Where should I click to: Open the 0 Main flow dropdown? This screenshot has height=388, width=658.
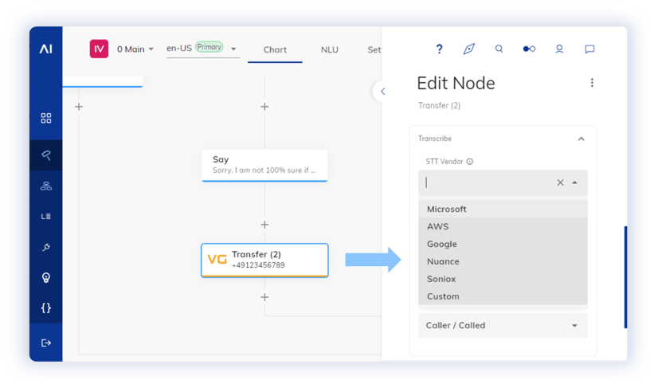tap(135, 49)
